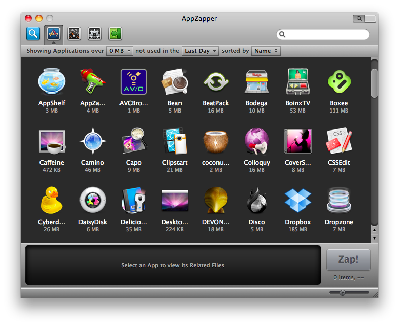Screen dimensions: 399x326
Task: Click the Caffeine 472 KB size text
Action: 51,170
